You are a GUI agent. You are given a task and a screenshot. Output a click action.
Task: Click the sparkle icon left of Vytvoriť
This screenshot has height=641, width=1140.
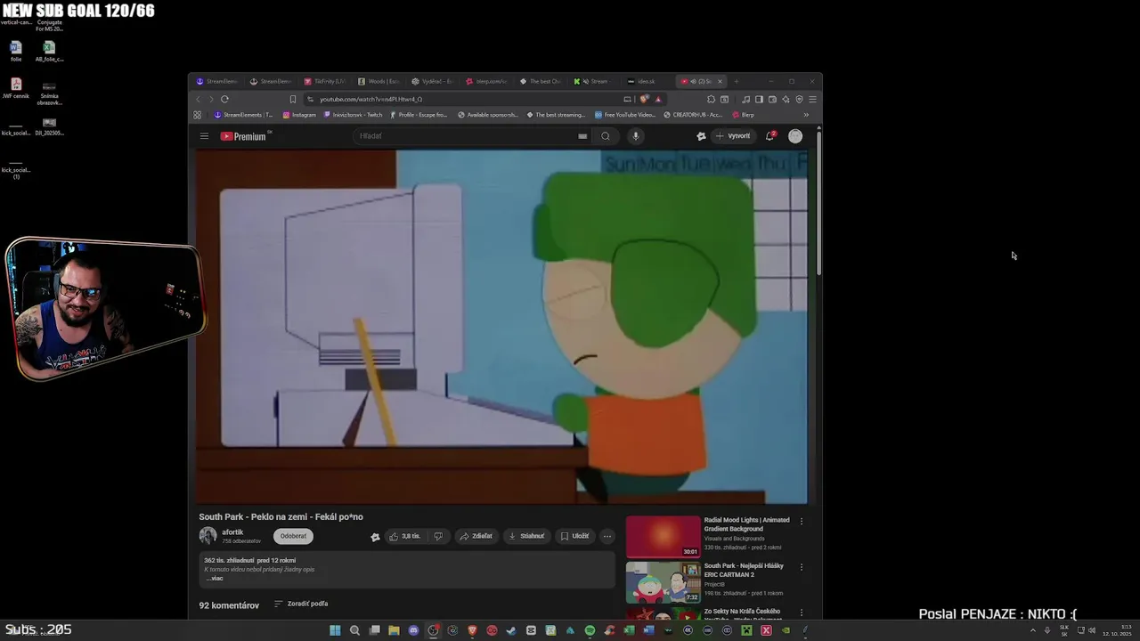pos(701,136)
